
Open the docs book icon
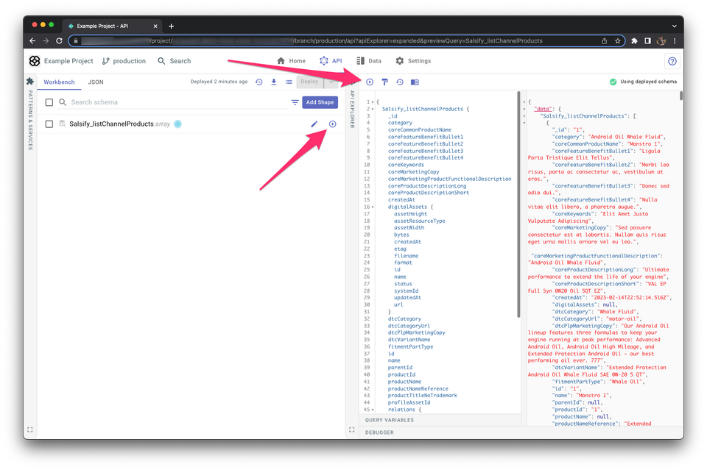tap(415, 82)
